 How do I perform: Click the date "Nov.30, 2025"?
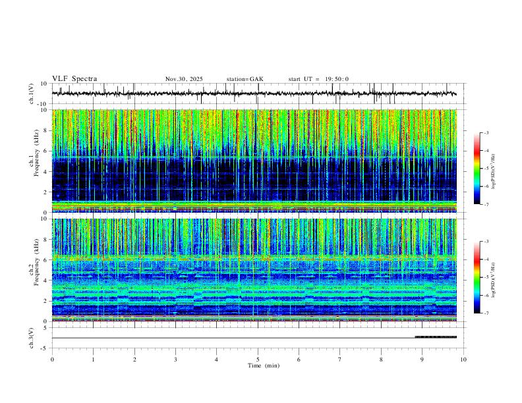tap(184, 79)
